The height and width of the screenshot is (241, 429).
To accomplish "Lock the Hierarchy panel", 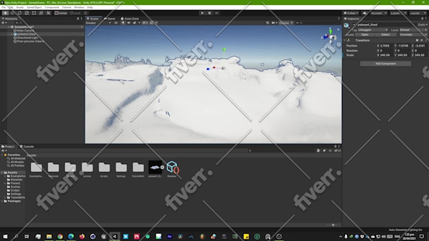I will tap(78, 18).
